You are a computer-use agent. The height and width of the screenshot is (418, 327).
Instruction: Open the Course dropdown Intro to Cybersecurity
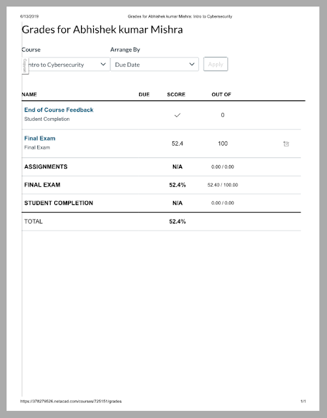click(x=66, y=64)
